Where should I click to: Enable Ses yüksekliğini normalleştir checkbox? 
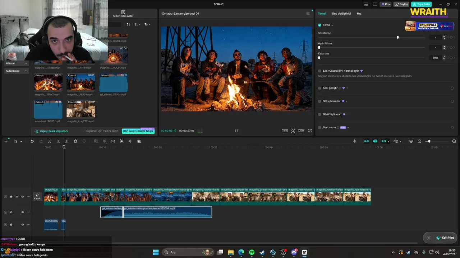320,71
